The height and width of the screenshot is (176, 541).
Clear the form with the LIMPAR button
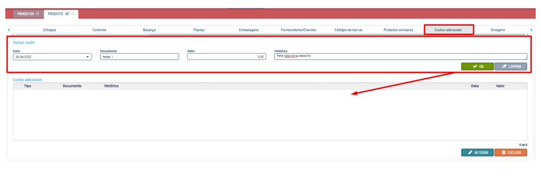coord(511,66)
